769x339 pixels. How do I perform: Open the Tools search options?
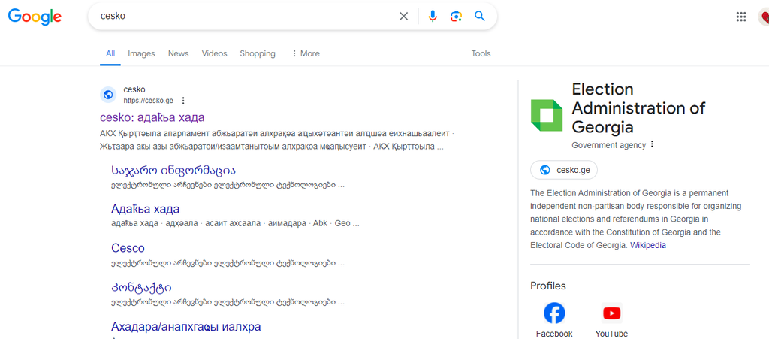pos(481,53)
